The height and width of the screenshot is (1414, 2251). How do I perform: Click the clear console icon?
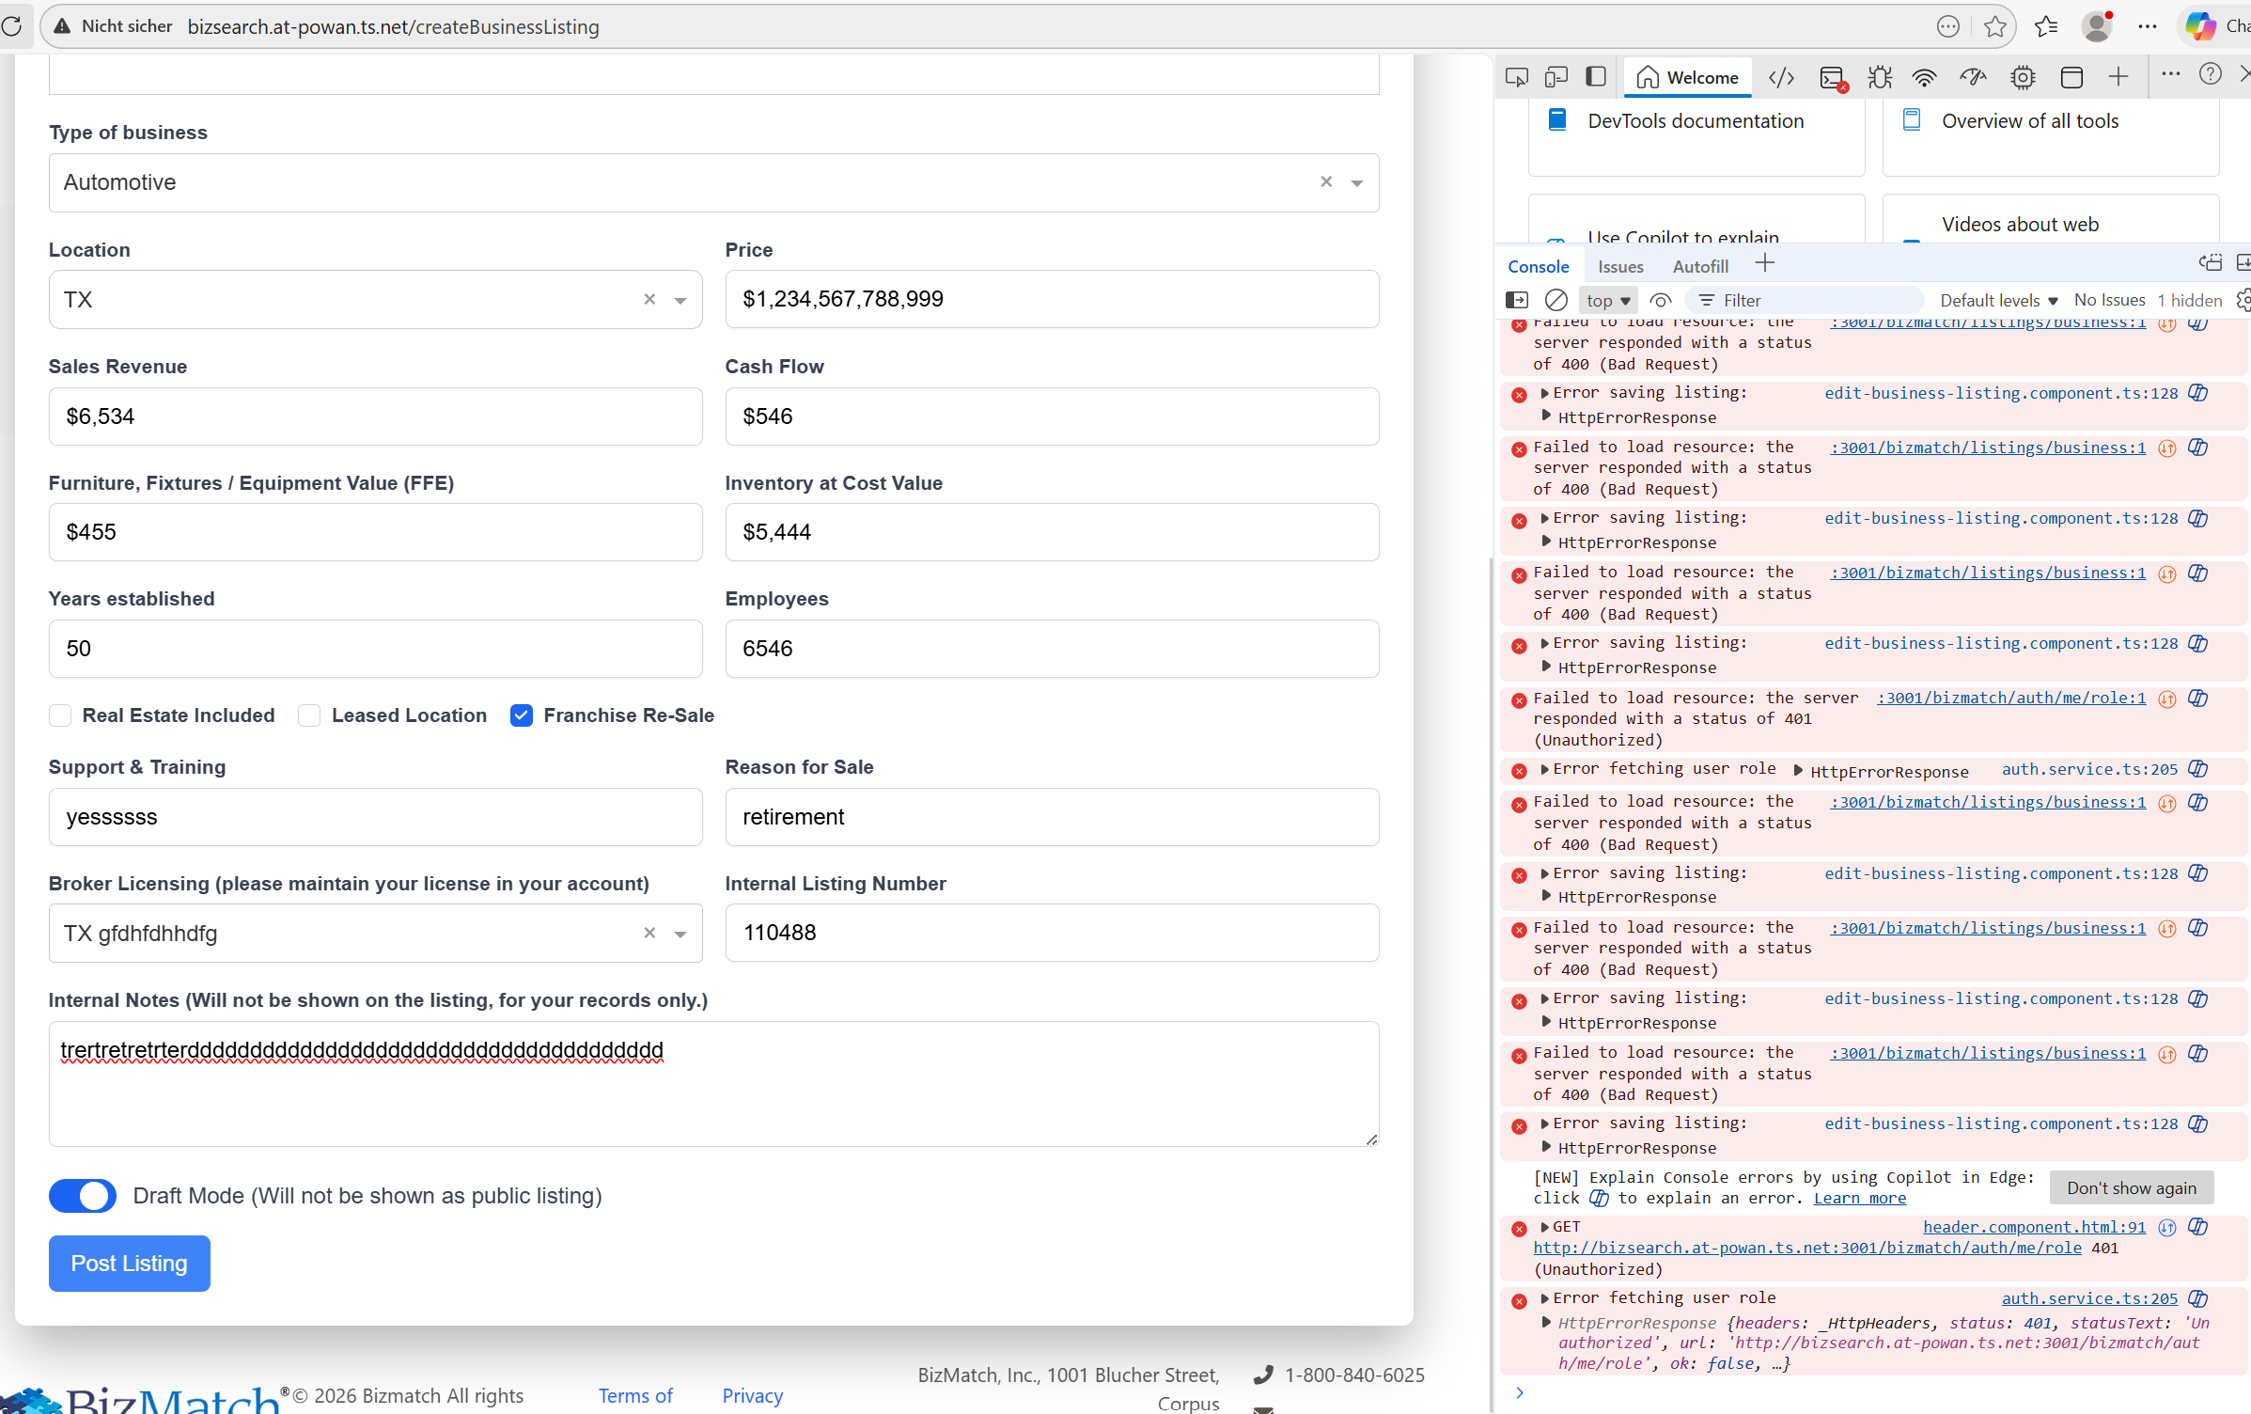tap(1555, 300)
